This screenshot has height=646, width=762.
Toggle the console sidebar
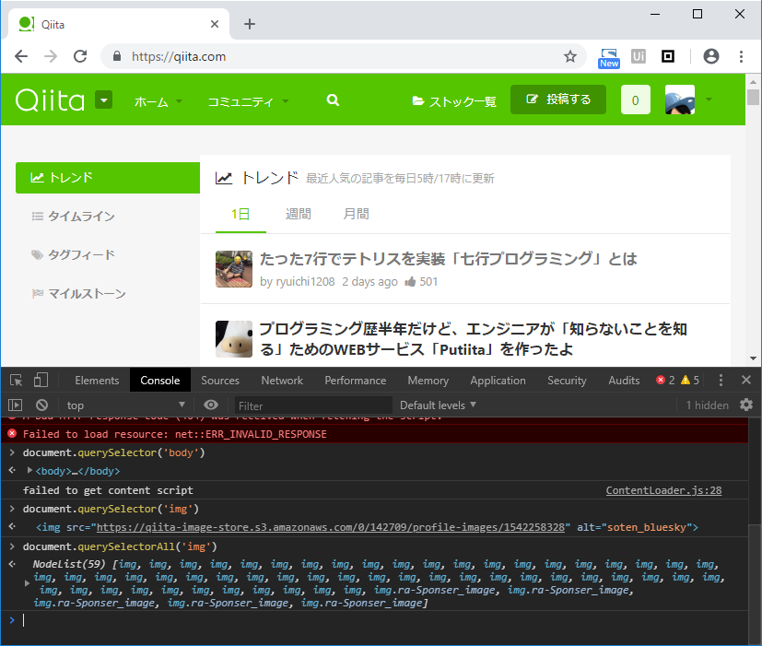pos(16,405)
